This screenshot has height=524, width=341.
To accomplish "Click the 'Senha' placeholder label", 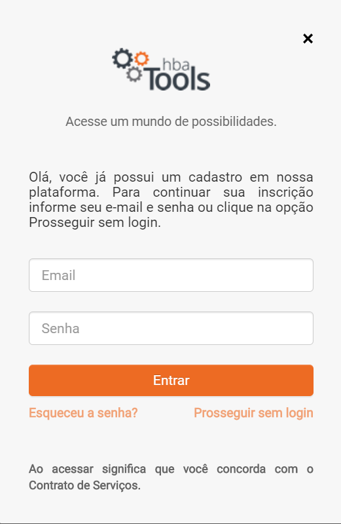I will click(60, 329).
